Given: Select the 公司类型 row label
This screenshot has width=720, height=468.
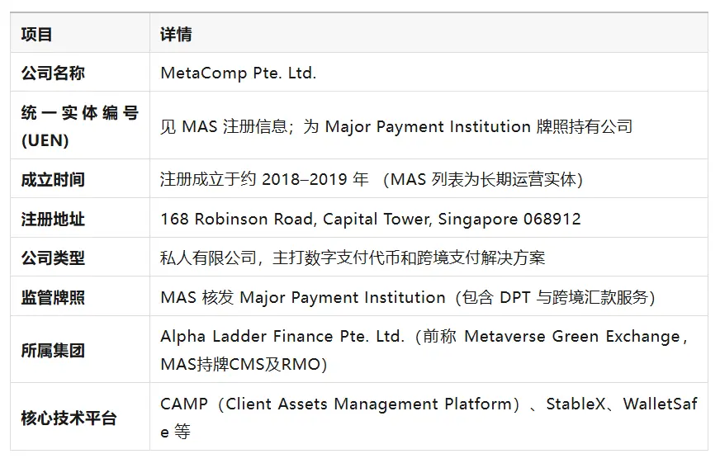Looking at the screenshot, I should pyautogui.click(x=80, y=258).
